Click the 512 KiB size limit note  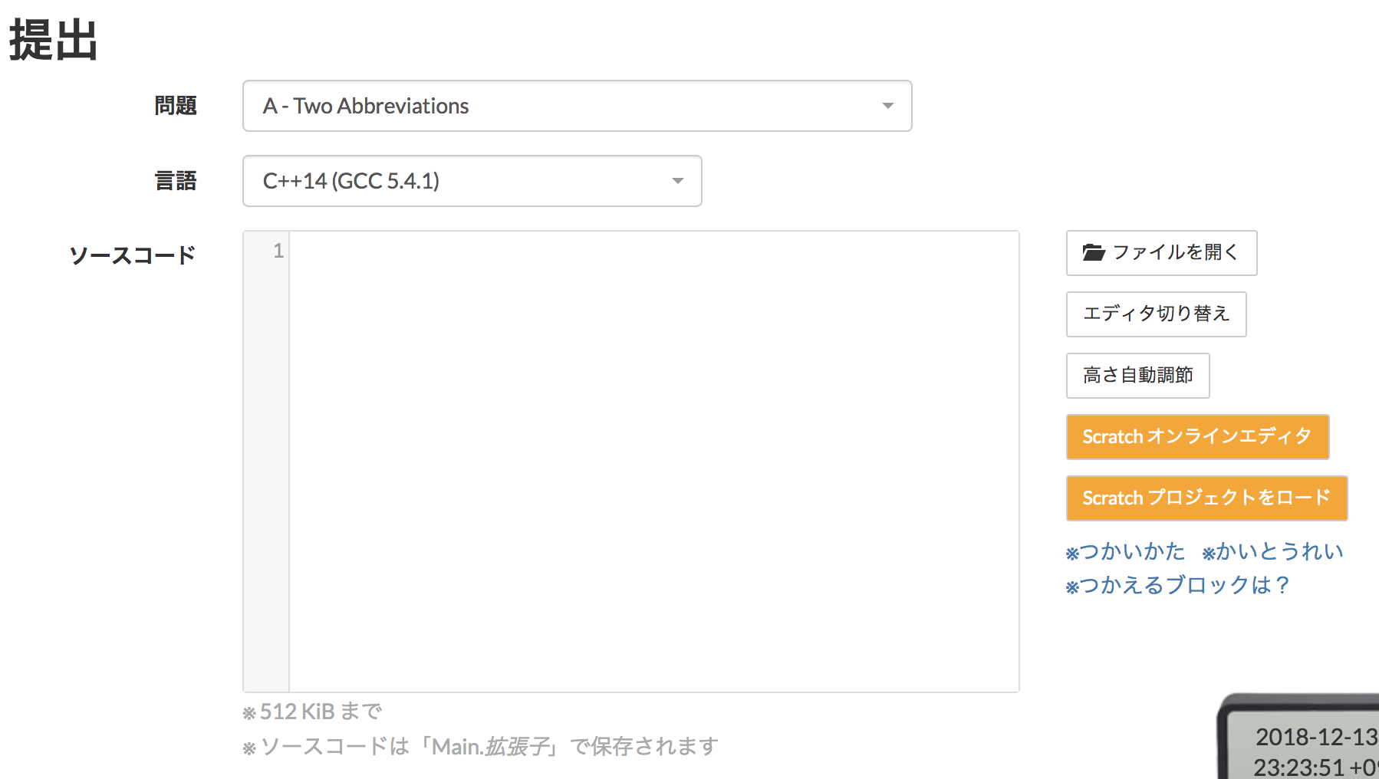[x=314, y=711]
